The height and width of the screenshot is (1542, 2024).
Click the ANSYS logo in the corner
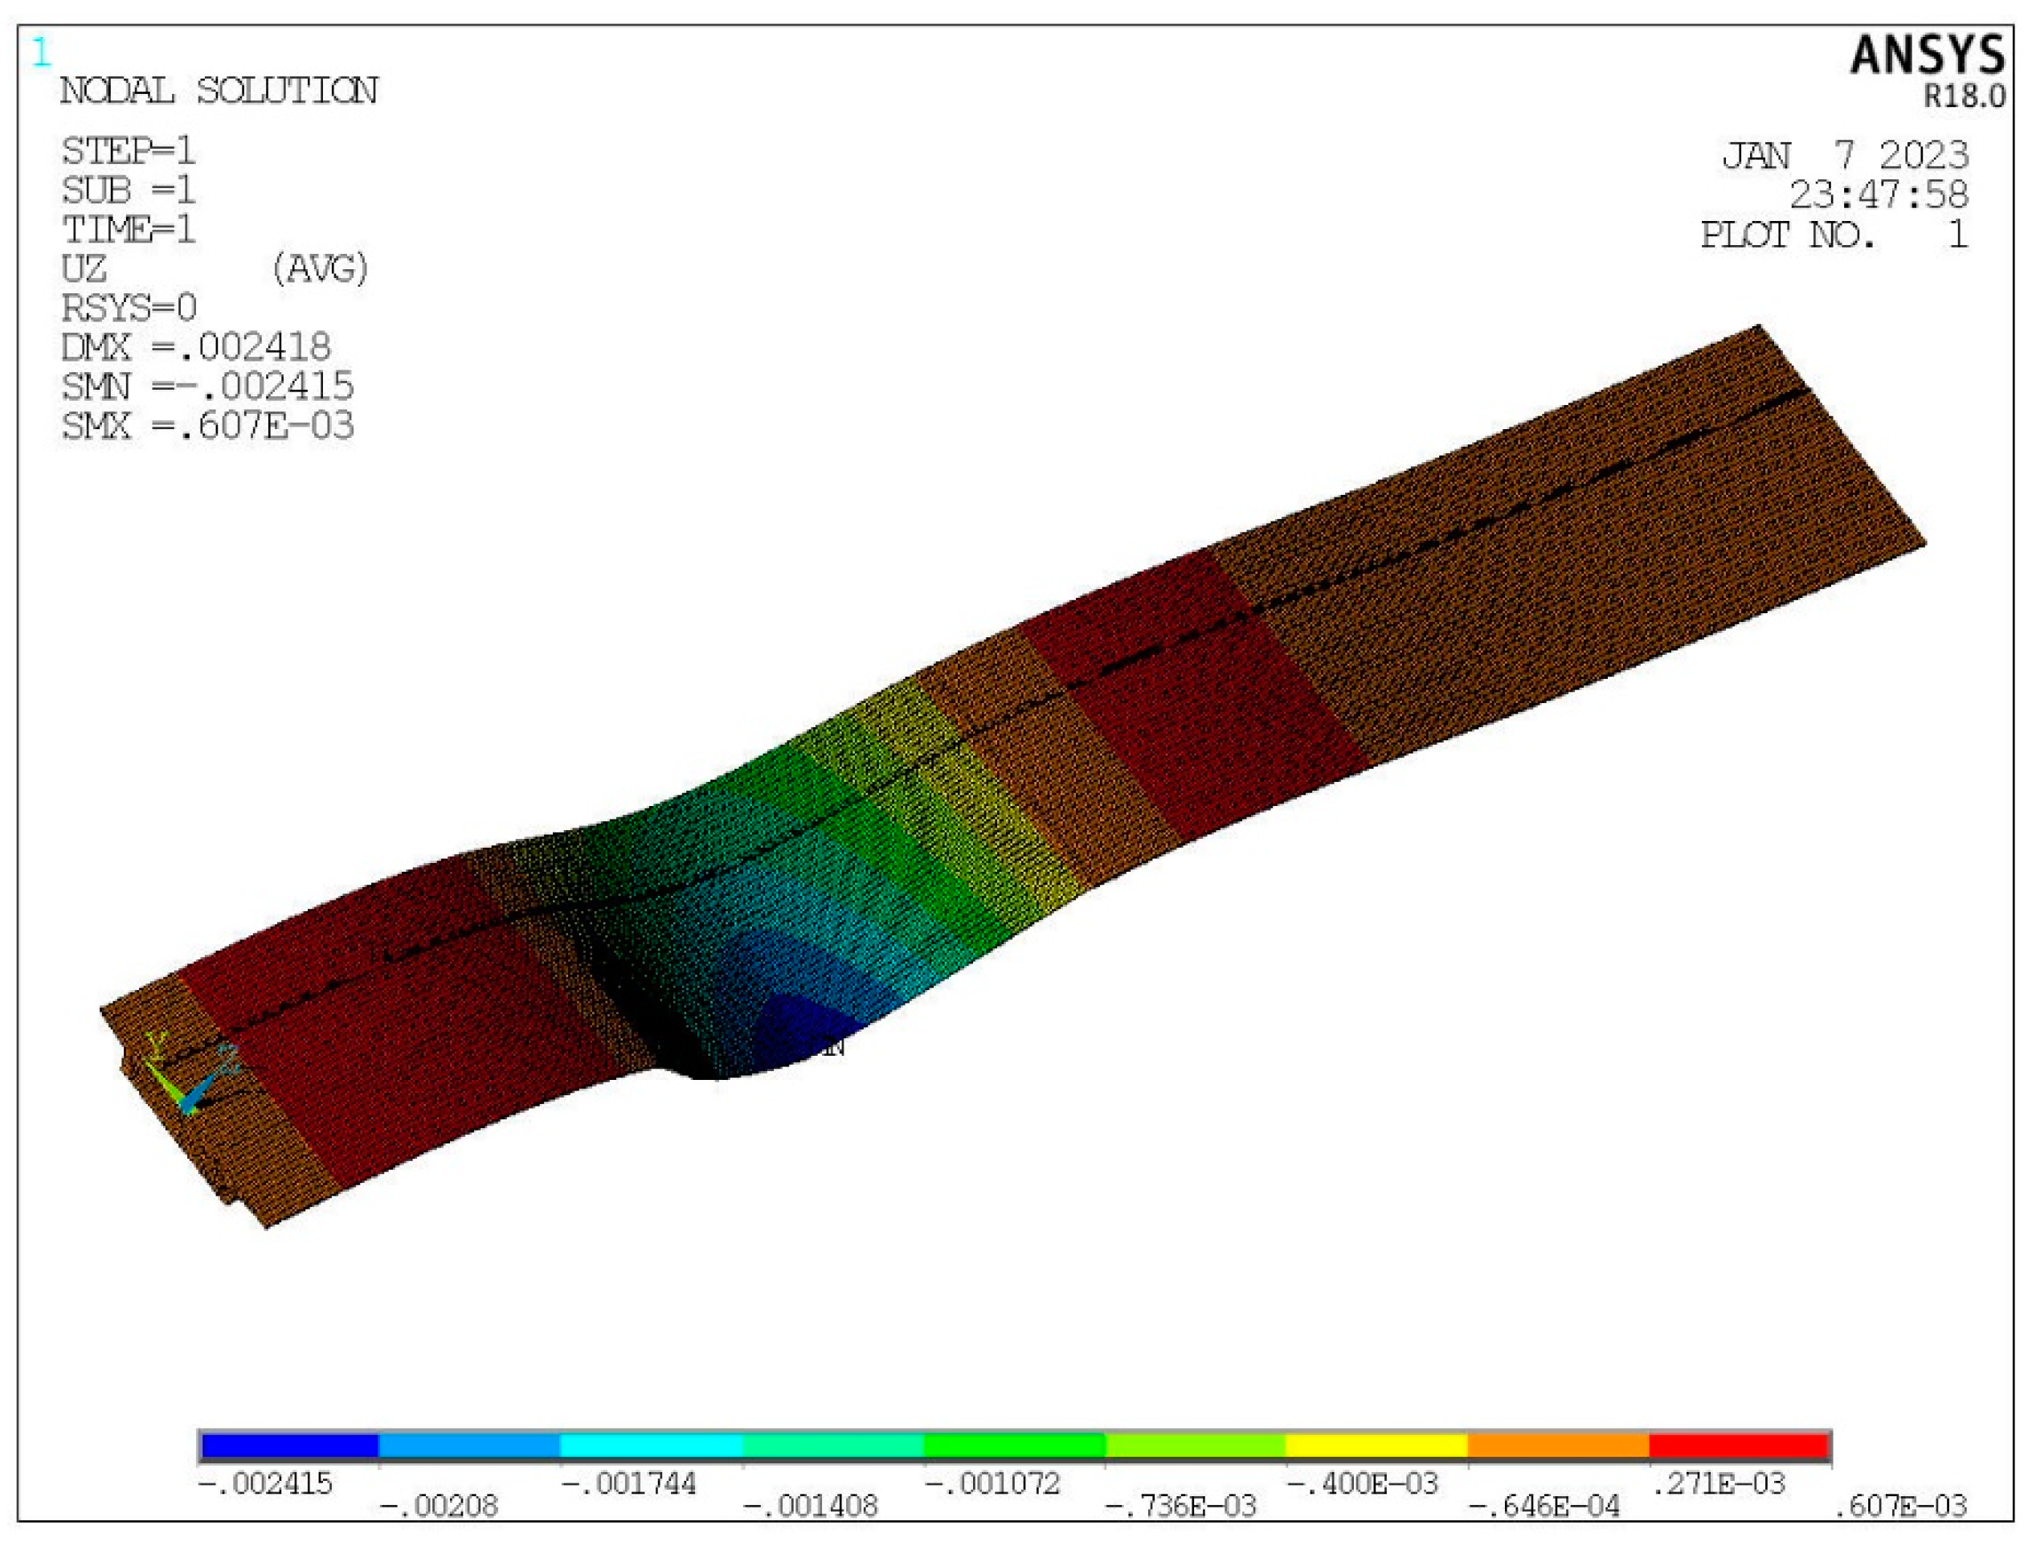pyautogui.click(x=1926, y=55)
